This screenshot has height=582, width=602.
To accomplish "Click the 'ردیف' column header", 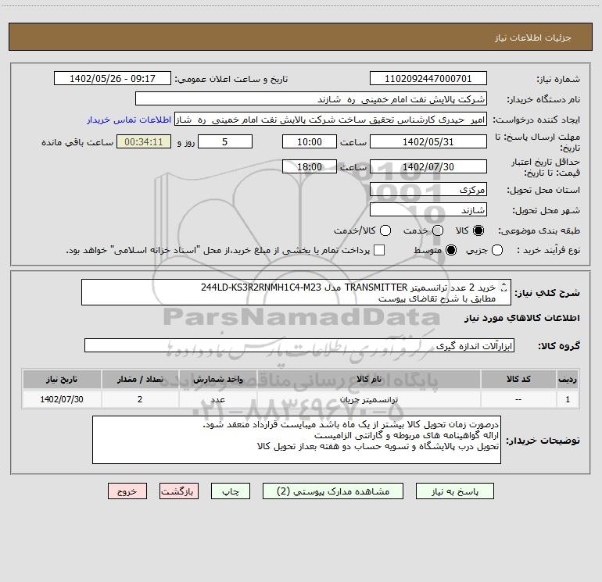I will pos(568,379).
